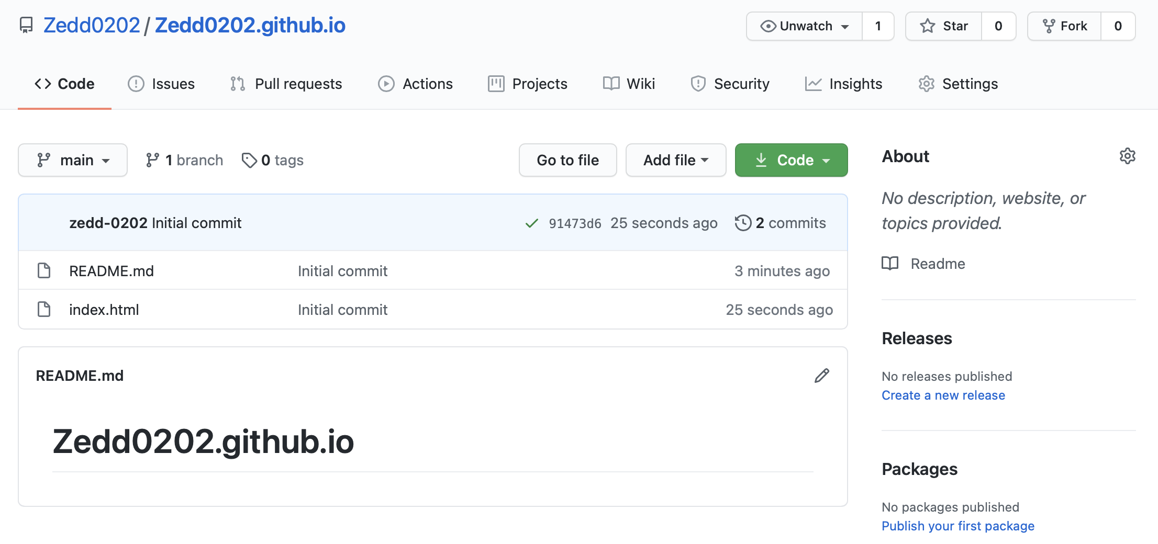Click Publish your first package
Image resolution: width=1158 pixels, height=544 pixels.
point(958,526)
